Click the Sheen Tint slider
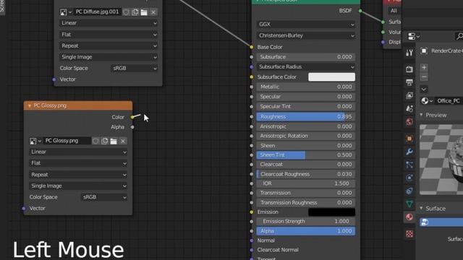The height and width of the screenshot is (260, 463). coord(306,155)
